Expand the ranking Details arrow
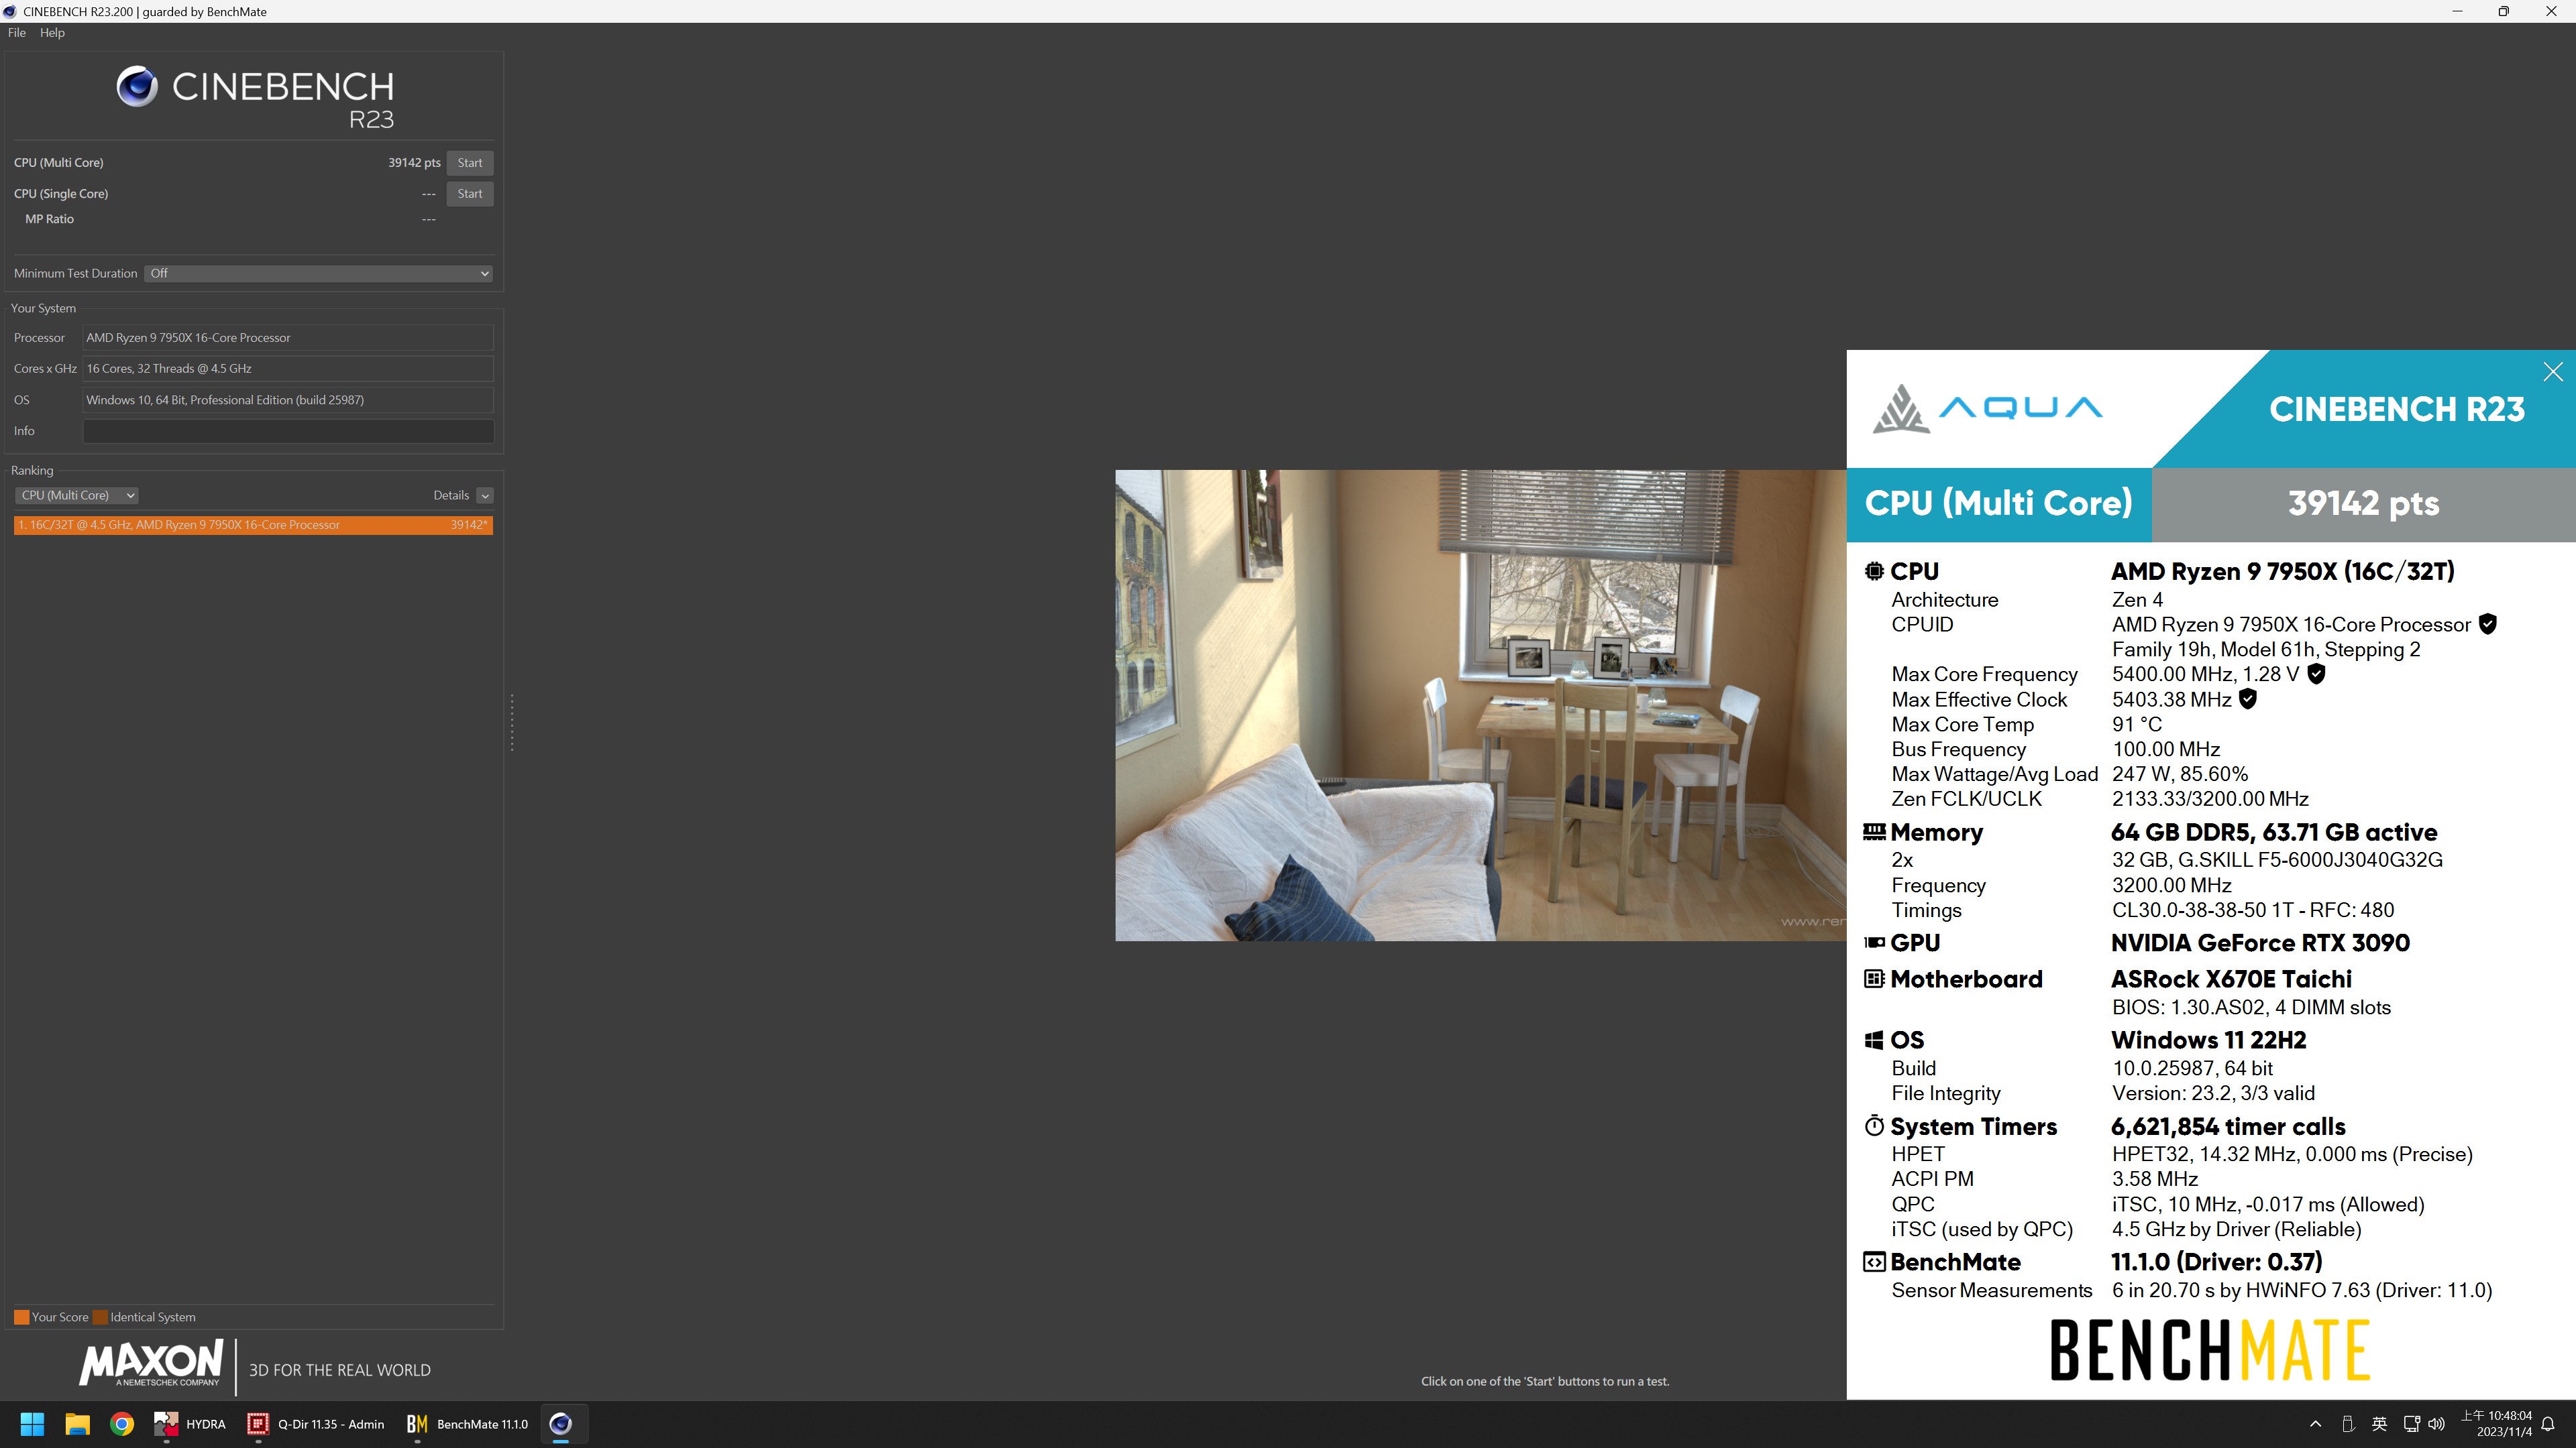2576x1448 pixels. click(x=485, y=495)
